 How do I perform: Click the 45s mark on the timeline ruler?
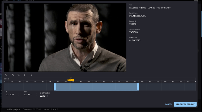173,81
